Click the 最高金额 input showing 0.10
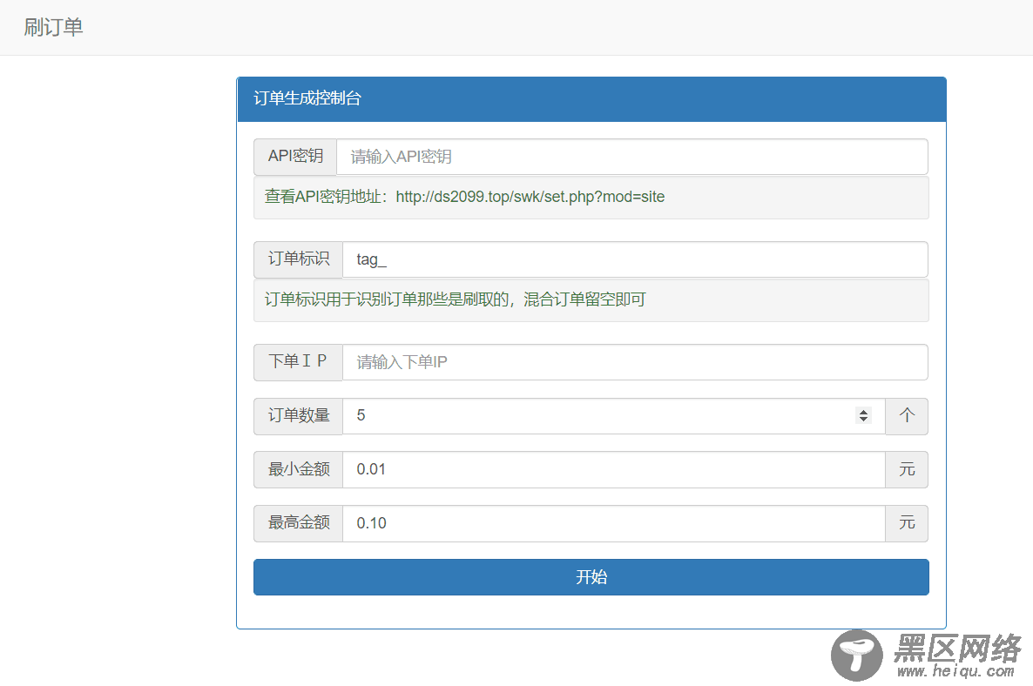Image resolution: width=1033 pixels, height=686 pixels. coord(613,523)
